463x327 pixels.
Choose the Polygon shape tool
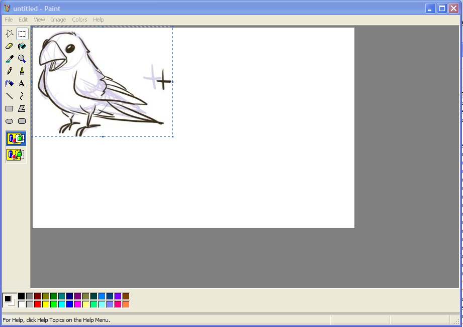point(22,108)
